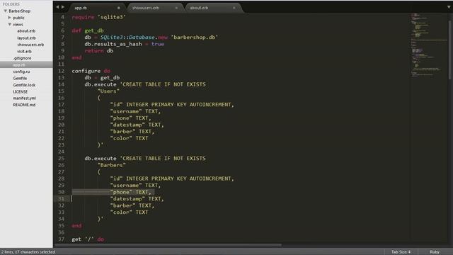The height and width of the screenshot is (255, 453).
Task: Click the FOLDERS sidebar heading
Action: 11,4
